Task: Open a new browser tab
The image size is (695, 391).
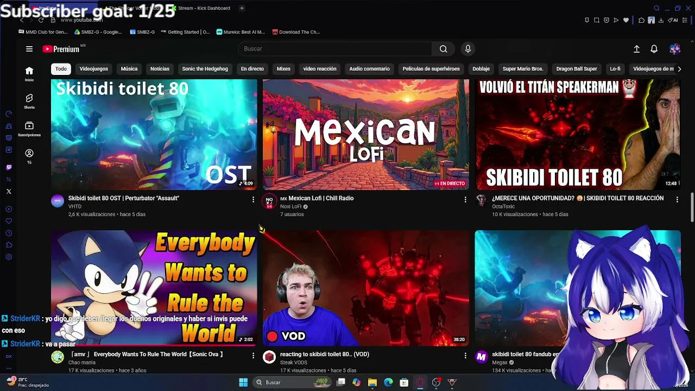Action: 242,8
